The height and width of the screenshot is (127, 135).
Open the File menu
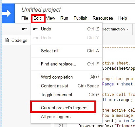pos(25,18)
